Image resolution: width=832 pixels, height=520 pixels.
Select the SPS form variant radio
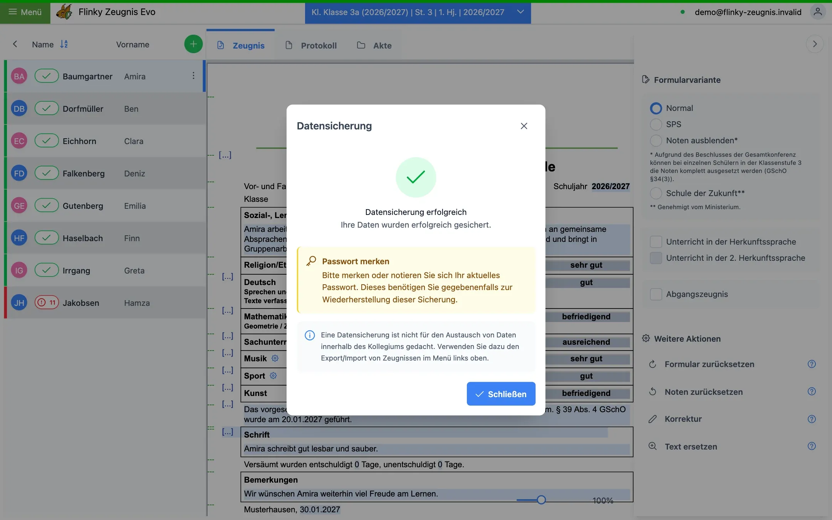[x=656, y=124]
